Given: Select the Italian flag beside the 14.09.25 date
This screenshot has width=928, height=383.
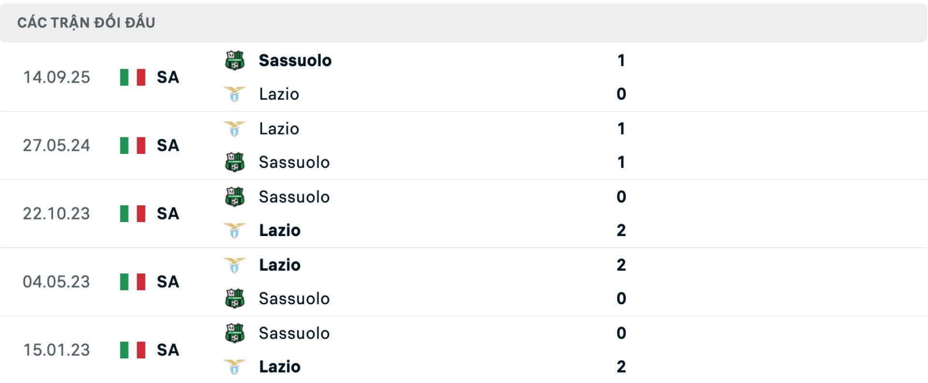Looking at the screenshot, I should pos(132,77).
